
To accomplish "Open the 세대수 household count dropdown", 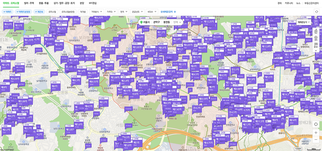I will (152, 12).
